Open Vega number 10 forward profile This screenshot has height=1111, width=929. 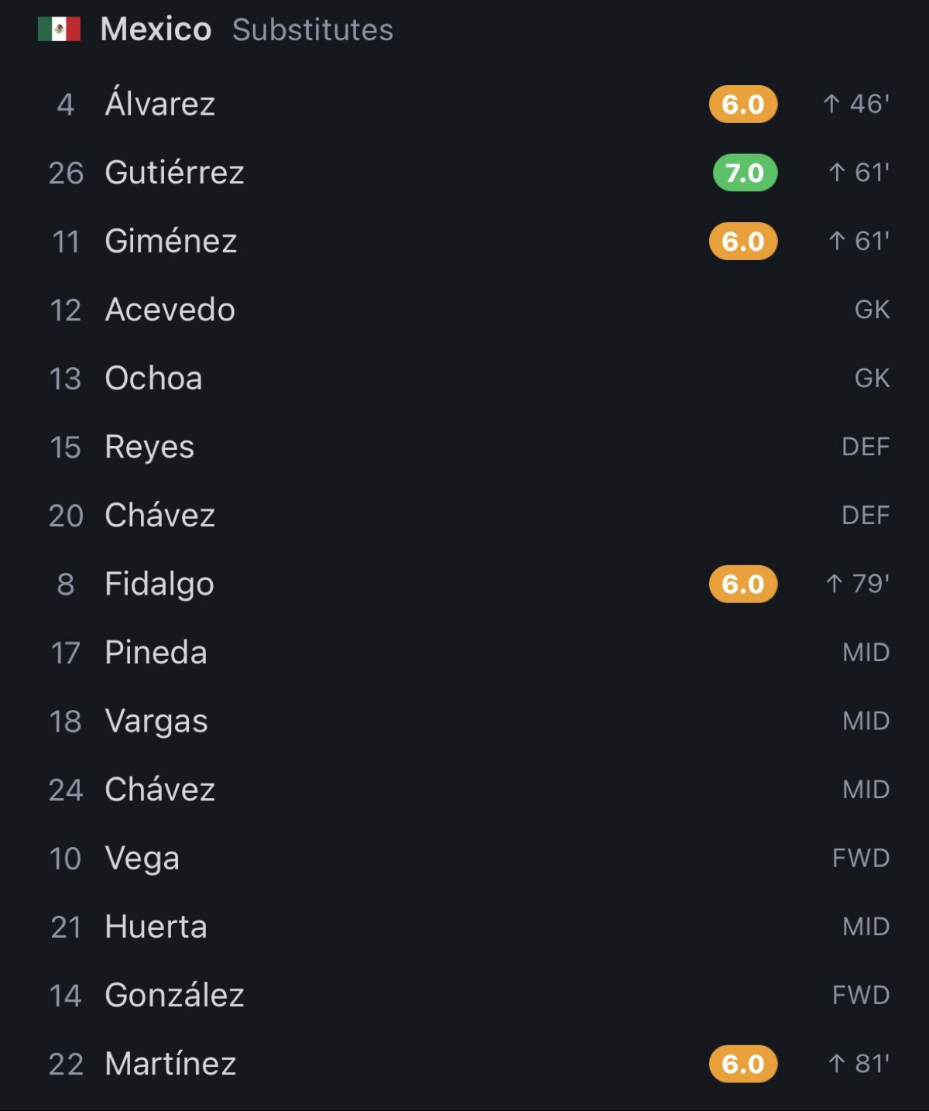(464, 859)
